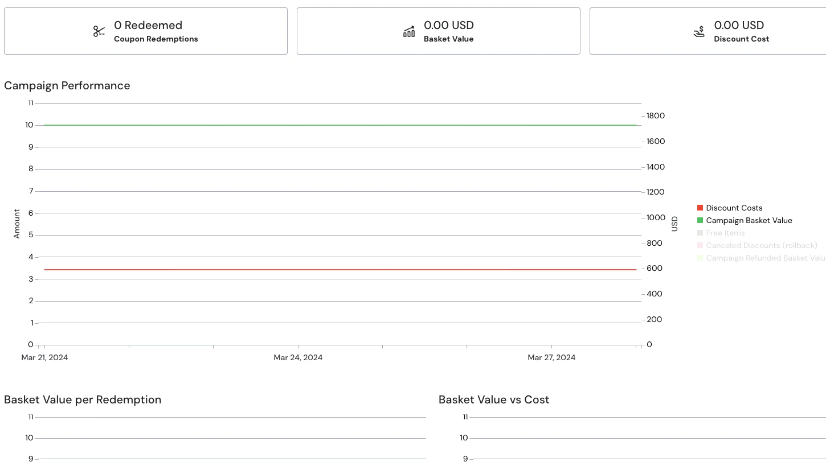Image resolution: width=826 pixels, height=466 pixels.
Task: Click the Basket Value per Redemption heading
Action: pyautogui.click(x=83, y=400)
